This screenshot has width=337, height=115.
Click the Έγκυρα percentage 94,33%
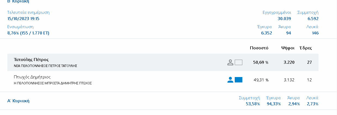[x=274, y=104]
